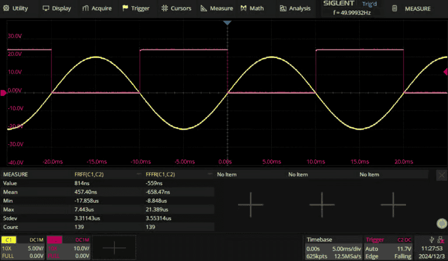Click the MEASURE statistics table label

point(15,174)
